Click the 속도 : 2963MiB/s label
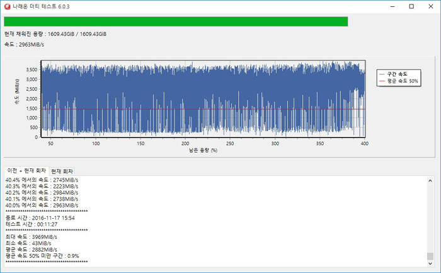The image size is (441, 273). click(x=24, y=45)
